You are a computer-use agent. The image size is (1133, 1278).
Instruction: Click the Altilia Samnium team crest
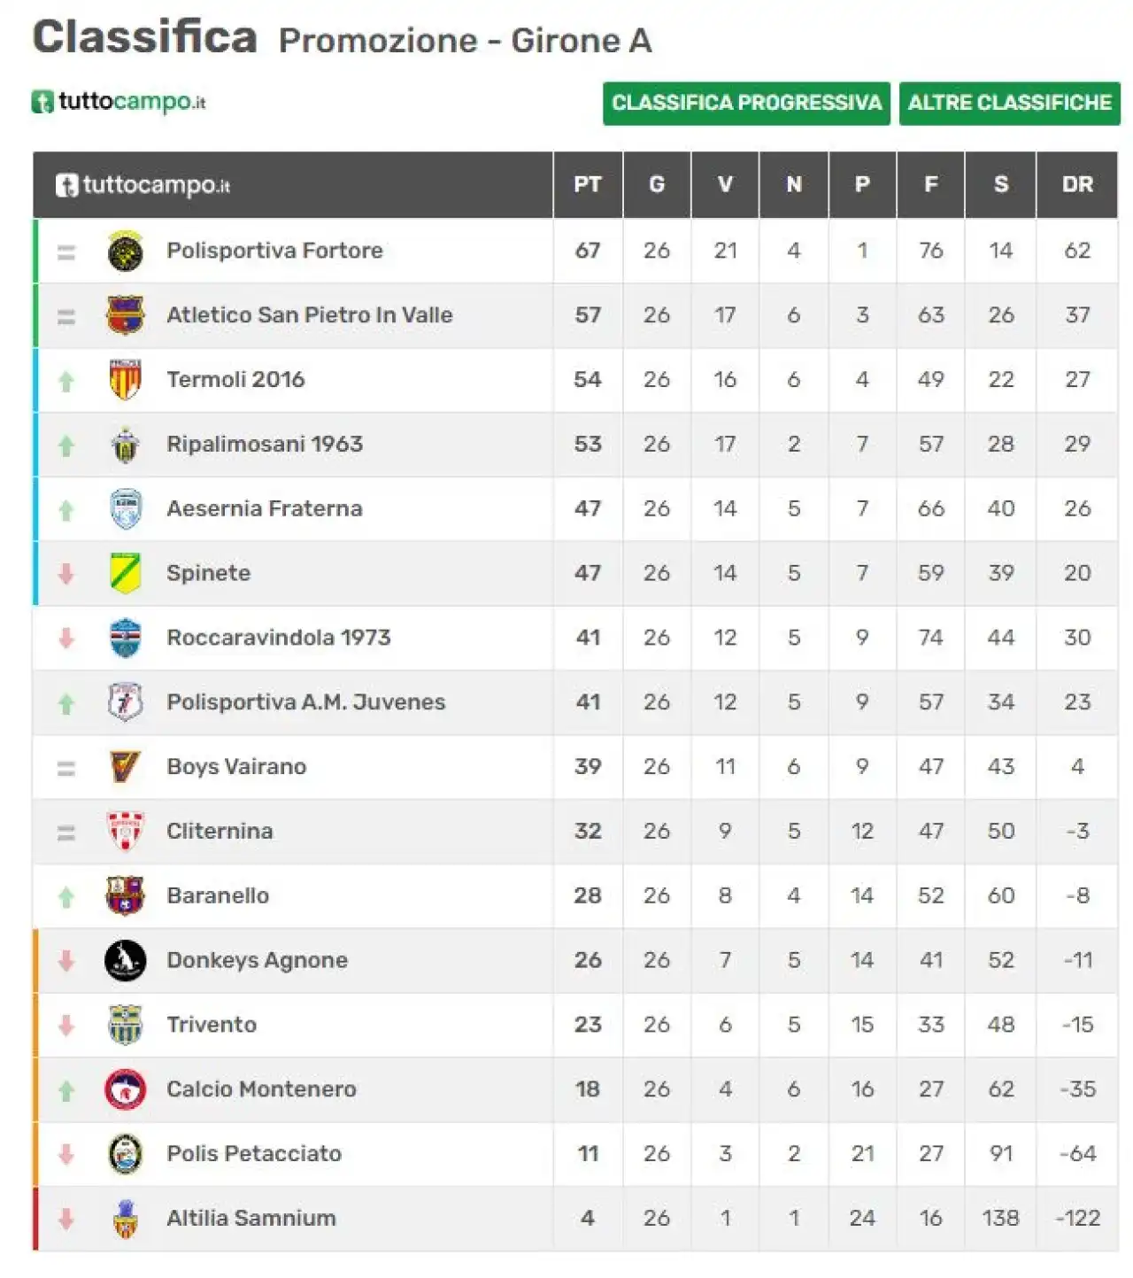[126, 1219]
